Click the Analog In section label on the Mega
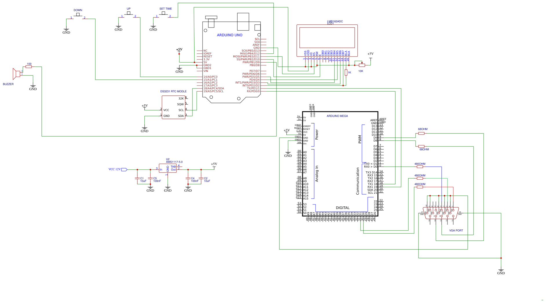Viewport: 546px width, 303px height. (317, 174)
